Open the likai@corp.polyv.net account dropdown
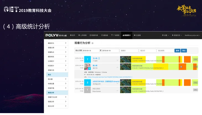The width and height of the screenshot is (202, 115). (192, 35)
